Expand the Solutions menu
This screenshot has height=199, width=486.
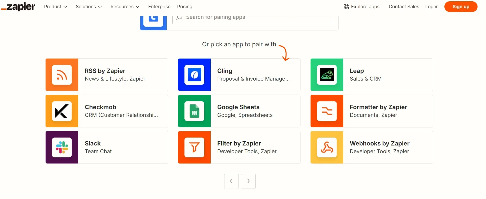pyautogui.click(x=89, y=7)
